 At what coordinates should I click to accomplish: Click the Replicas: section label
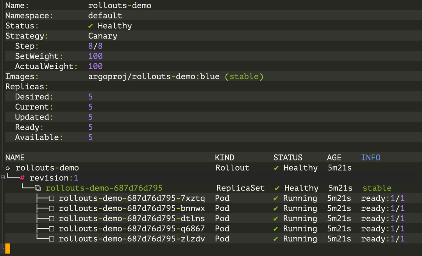click(27, 87)
